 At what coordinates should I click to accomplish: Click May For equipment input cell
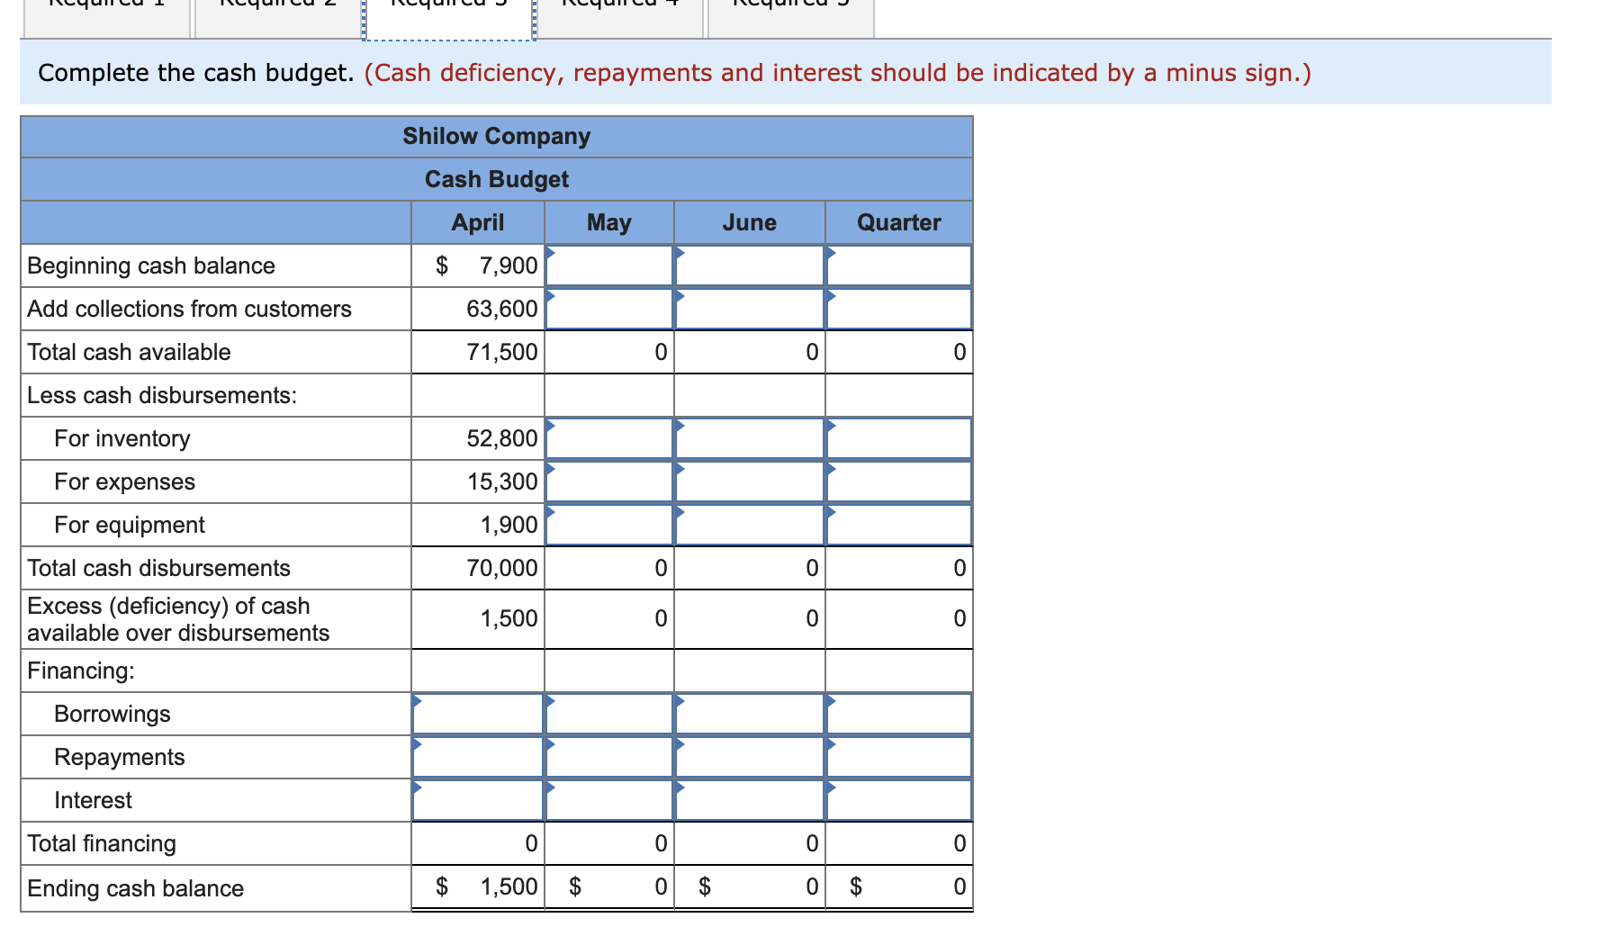click(609, 525)
